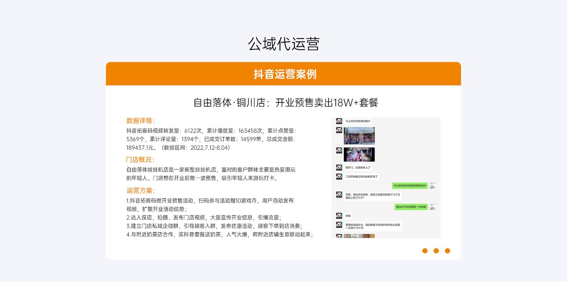Click panda avatar beside 门没开 message

(x=339, y=177)
